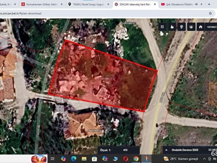Mute the playing YouTube tab via its speaker icon
217x163 pixels.
196,4
